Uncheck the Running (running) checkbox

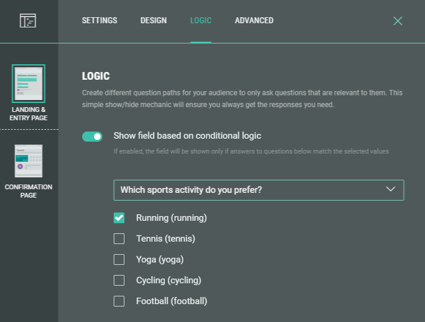119,218
